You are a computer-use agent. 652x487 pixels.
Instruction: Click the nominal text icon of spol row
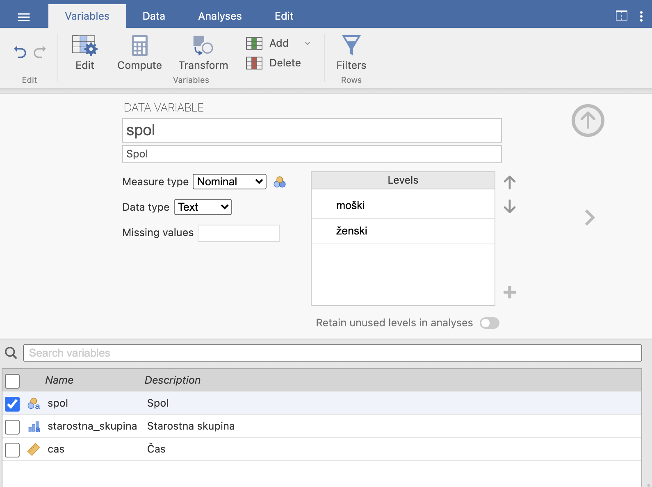(34, 403)
